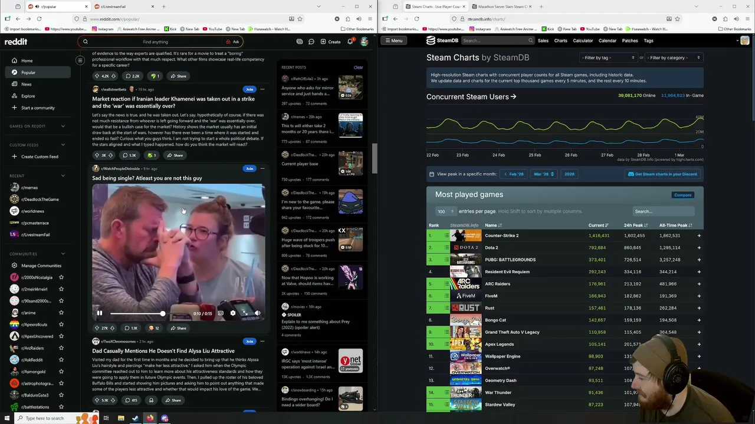Open the 'Filter by tag' dropdown
The width and height of the screenshot is (755, 424).
608,58
